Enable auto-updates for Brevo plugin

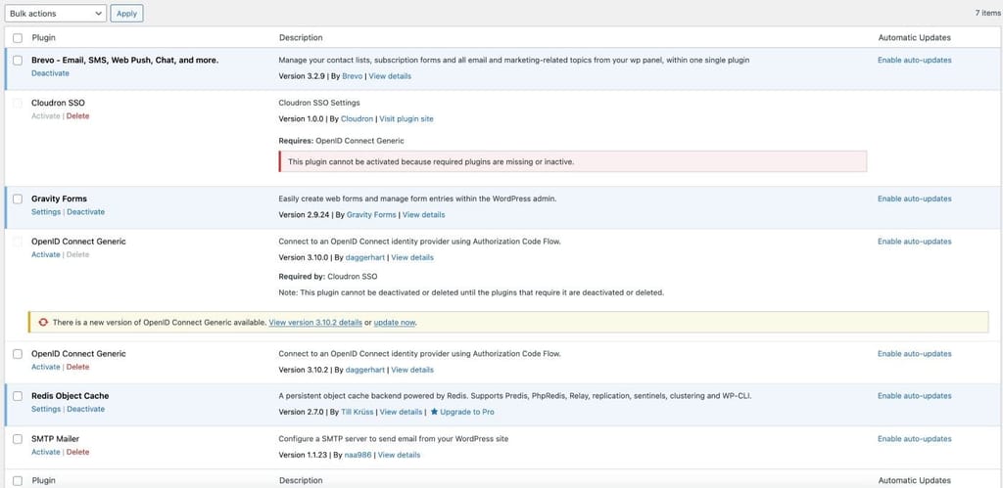[x=914, y=60]
